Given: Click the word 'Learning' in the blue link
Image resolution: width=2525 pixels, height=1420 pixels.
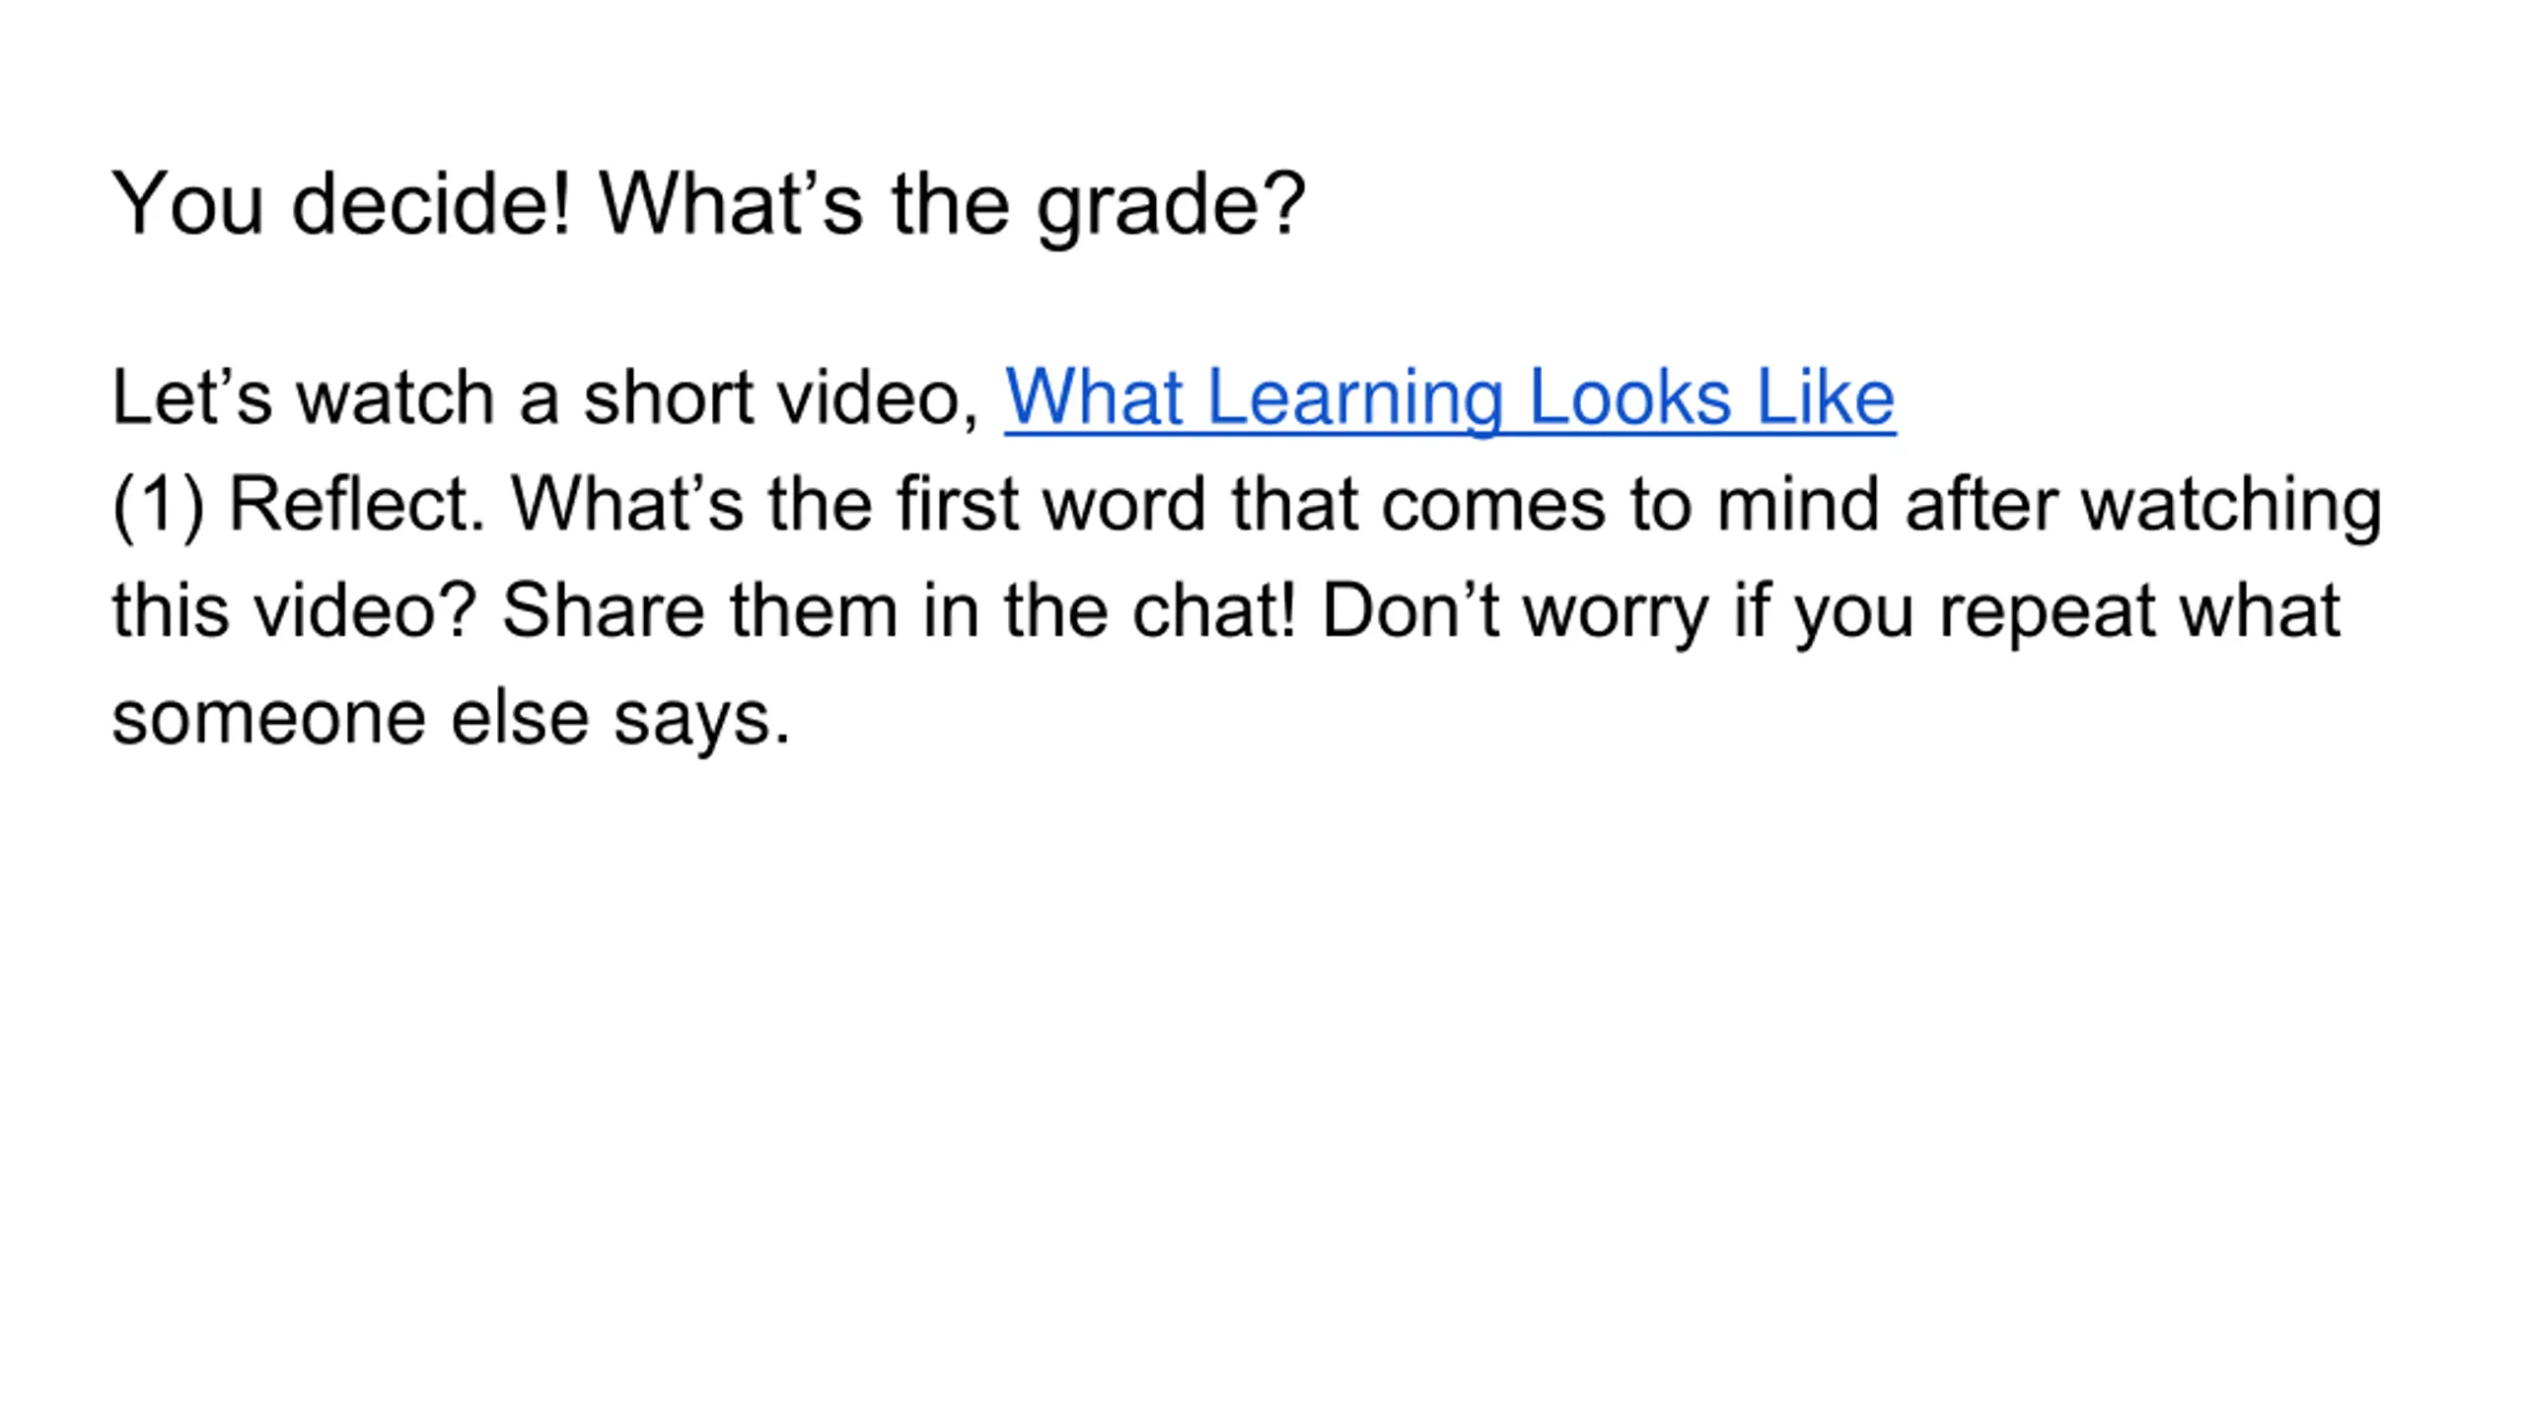Looking at the screenshot, I should [1354, 397].
